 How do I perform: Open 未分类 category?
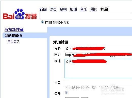pyautogui.click(x=12, y=41)
